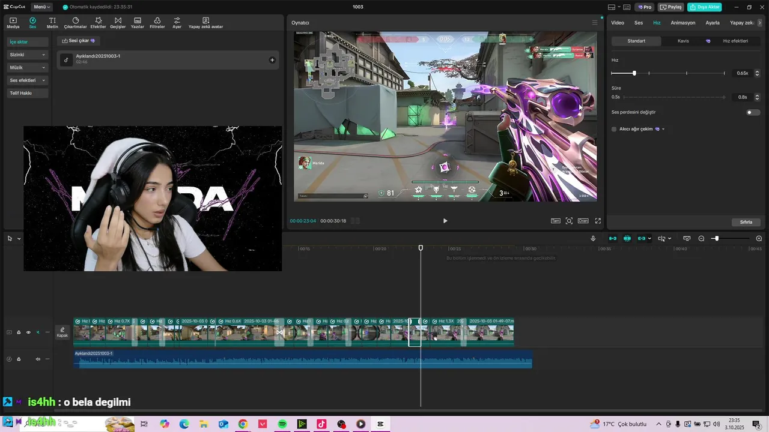769x432 pixels.
Task: Open the Oynatıcı player menu icon
Action: point(595,23)
